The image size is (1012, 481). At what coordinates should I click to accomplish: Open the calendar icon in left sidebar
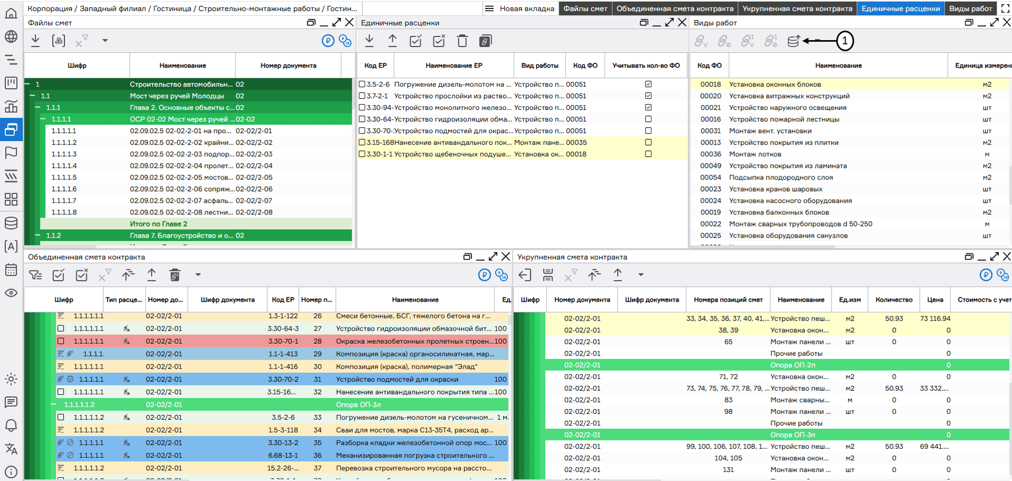tap(11, 270)
